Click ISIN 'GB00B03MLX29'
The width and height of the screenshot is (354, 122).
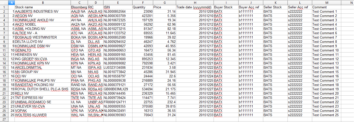click(118, 89)
